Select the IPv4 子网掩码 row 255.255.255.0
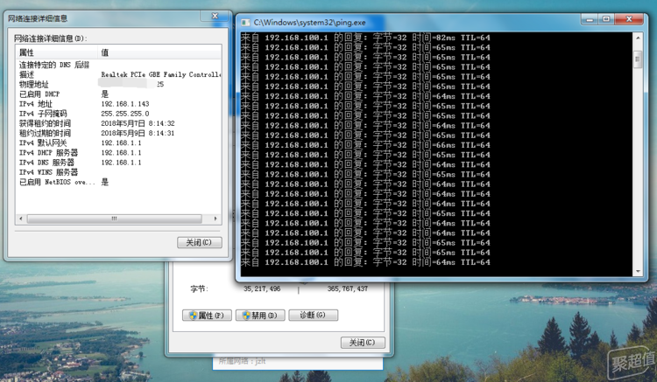Viewport: 657px width, 382px height. pos(118,114)
